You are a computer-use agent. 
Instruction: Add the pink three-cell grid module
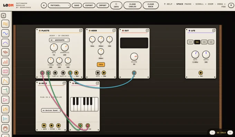5,71
